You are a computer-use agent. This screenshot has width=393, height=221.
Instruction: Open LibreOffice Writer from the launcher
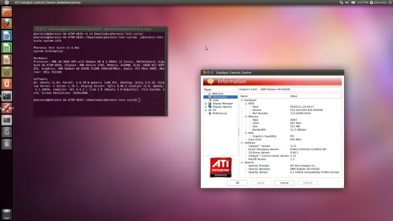pyautogui.click(x=7, y=36)
